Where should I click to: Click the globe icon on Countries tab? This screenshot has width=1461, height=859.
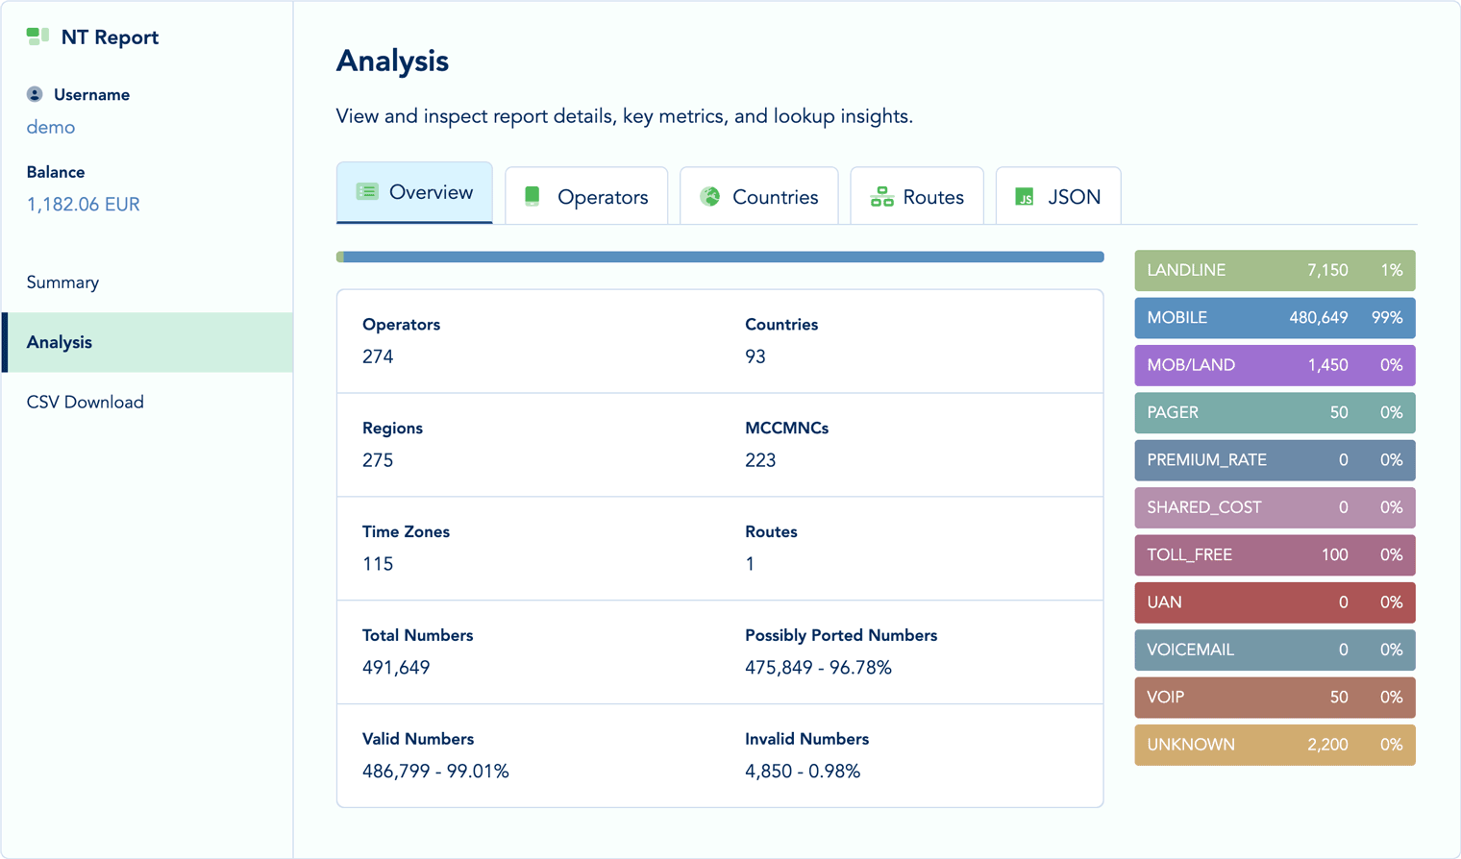click(710, 197)
